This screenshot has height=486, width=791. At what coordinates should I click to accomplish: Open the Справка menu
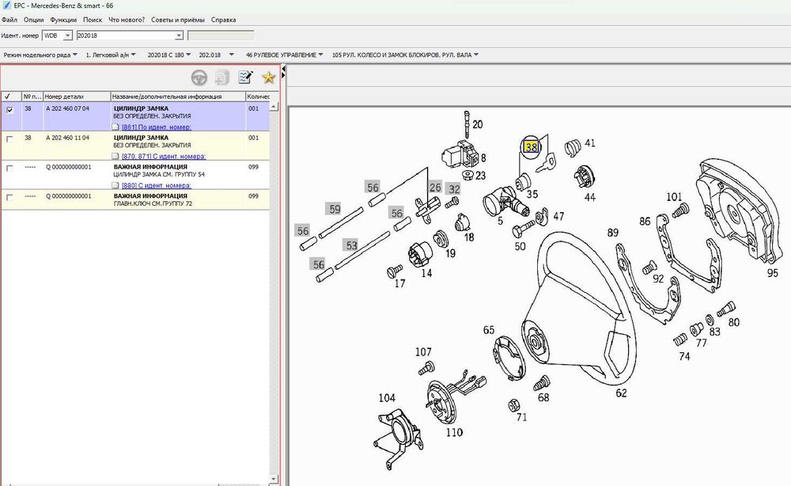click(224, 20)
